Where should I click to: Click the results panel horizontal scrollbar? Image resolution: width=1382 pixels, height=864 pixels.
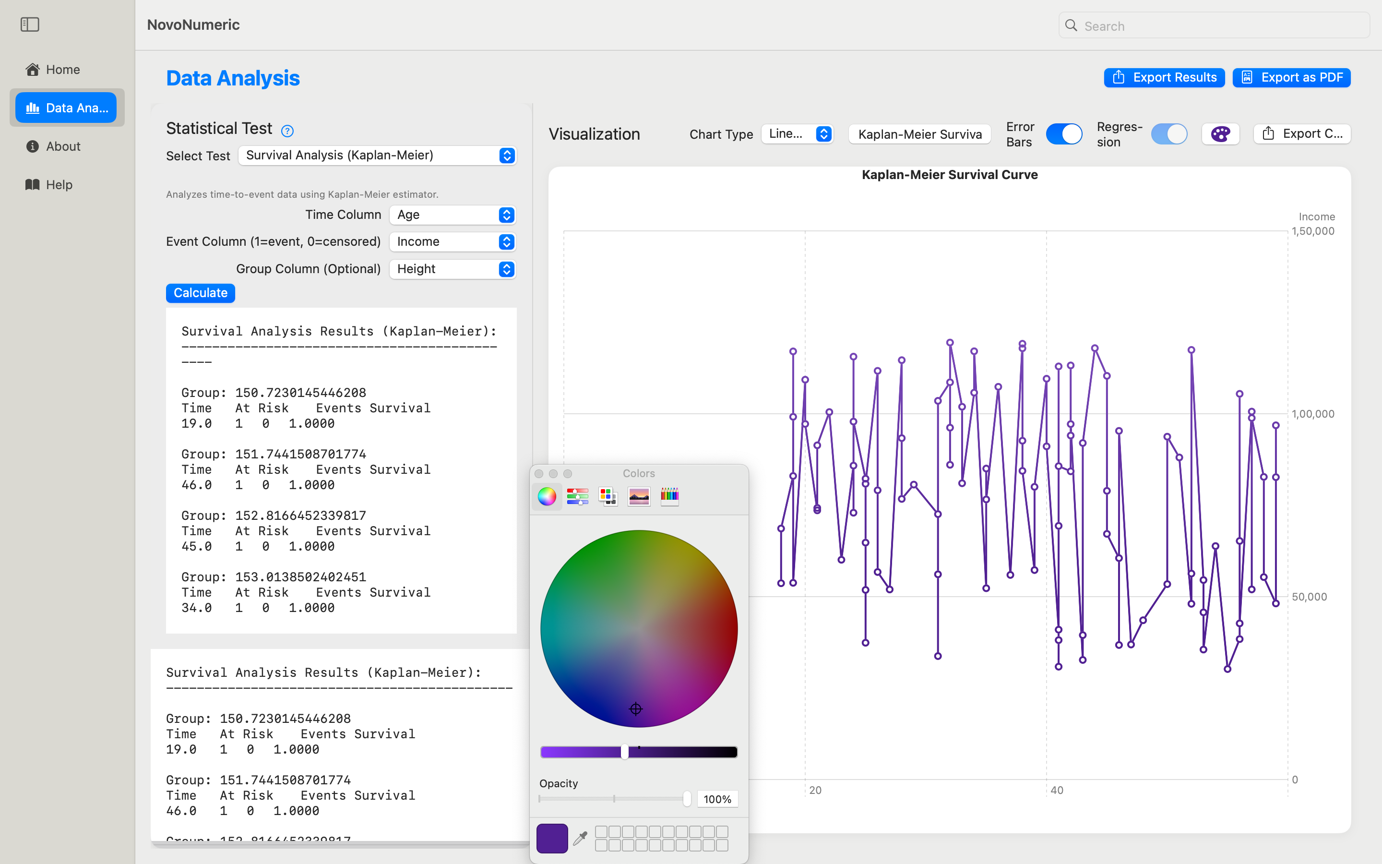click(x=340, y=844)
